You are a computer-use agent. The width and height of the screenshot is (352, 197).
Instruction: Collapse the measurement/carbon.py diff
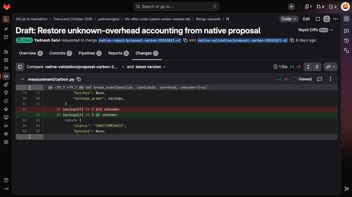pos(22,79)
